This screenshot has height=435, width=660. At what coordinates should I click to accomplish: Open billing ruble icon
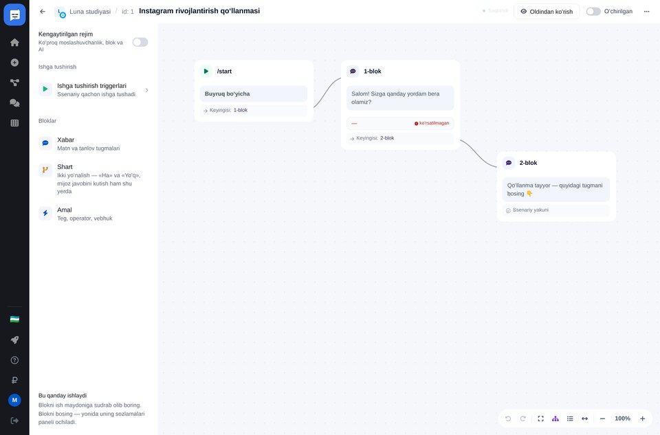pyautogui.click(x=14, y=380)
